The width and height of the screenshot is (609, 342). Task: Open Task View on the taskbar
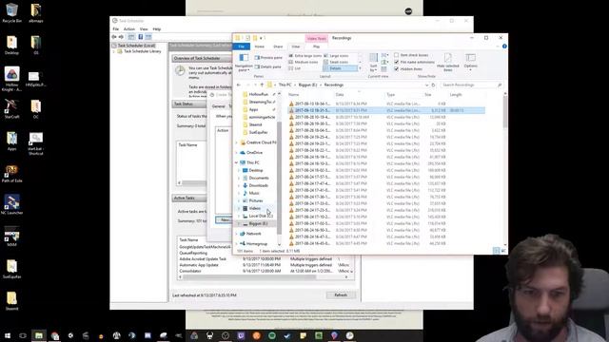(x=23, y=335)
